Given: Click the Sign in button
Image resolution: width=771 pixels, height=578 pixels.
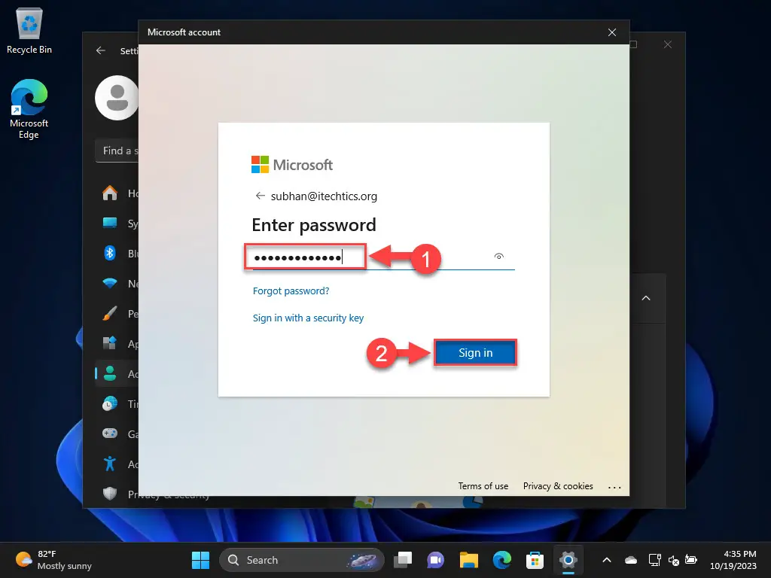Looking at the screenshot, I should [x=475, y=352].
